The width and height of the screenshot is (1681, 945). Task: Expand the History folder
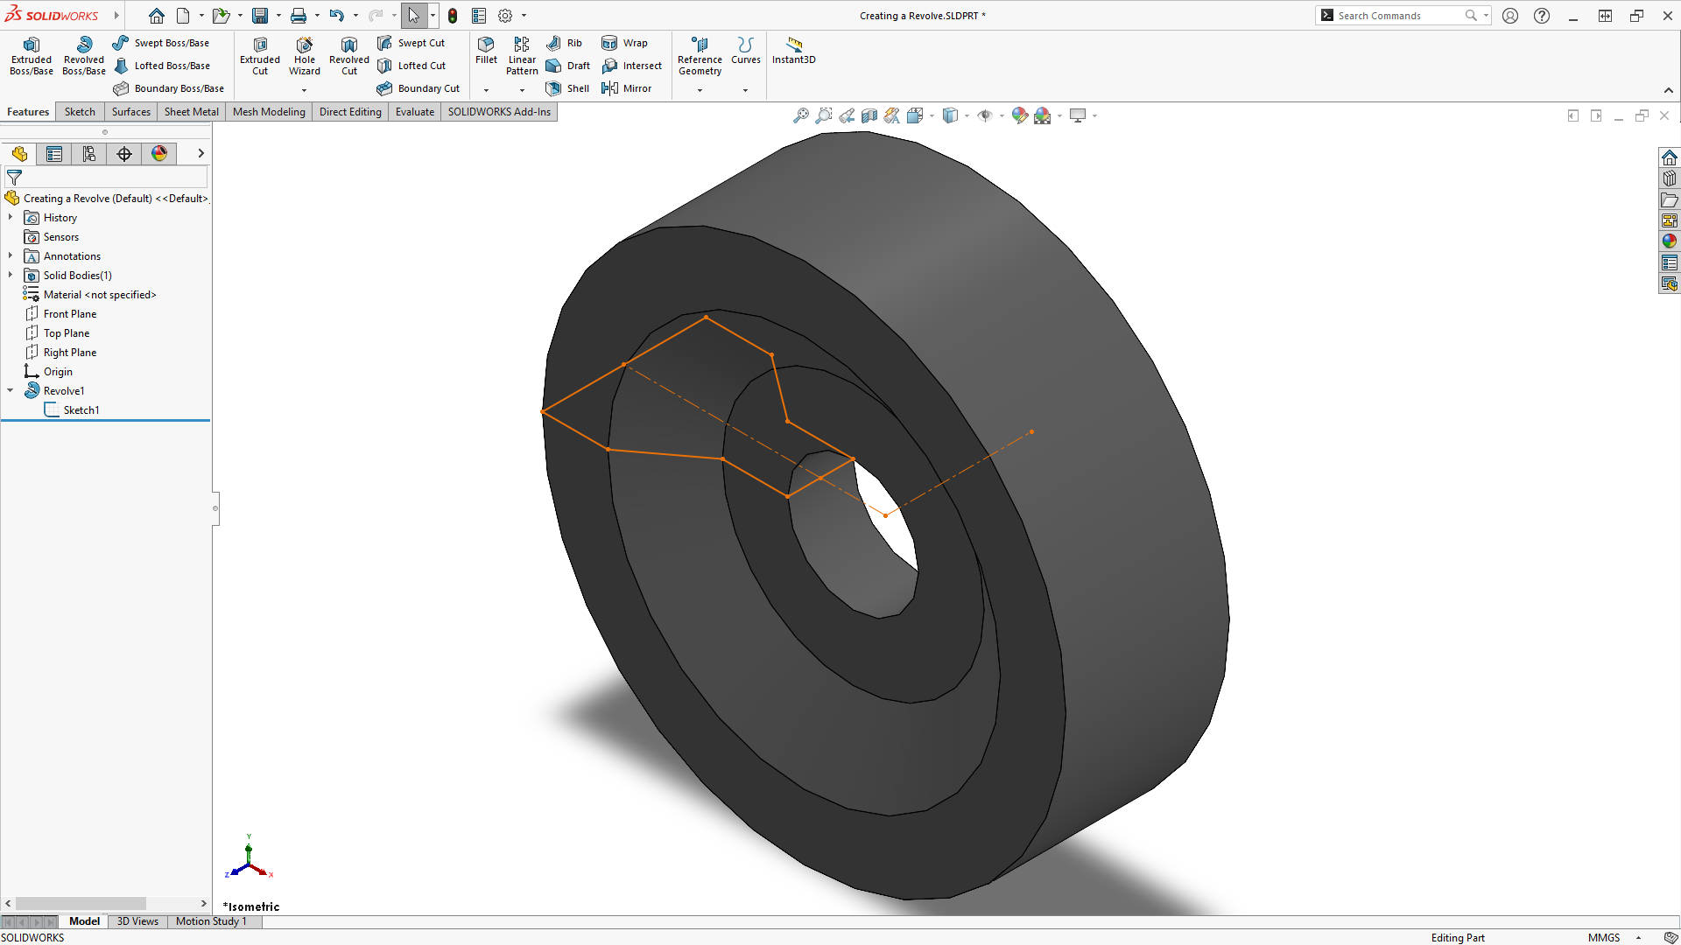pyautogui.click(x=11, y=217)
